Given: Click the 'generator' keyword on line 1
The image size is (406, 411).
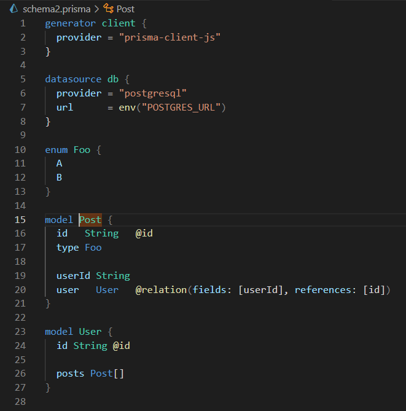Looking at the screenshot, I should 70,23.
